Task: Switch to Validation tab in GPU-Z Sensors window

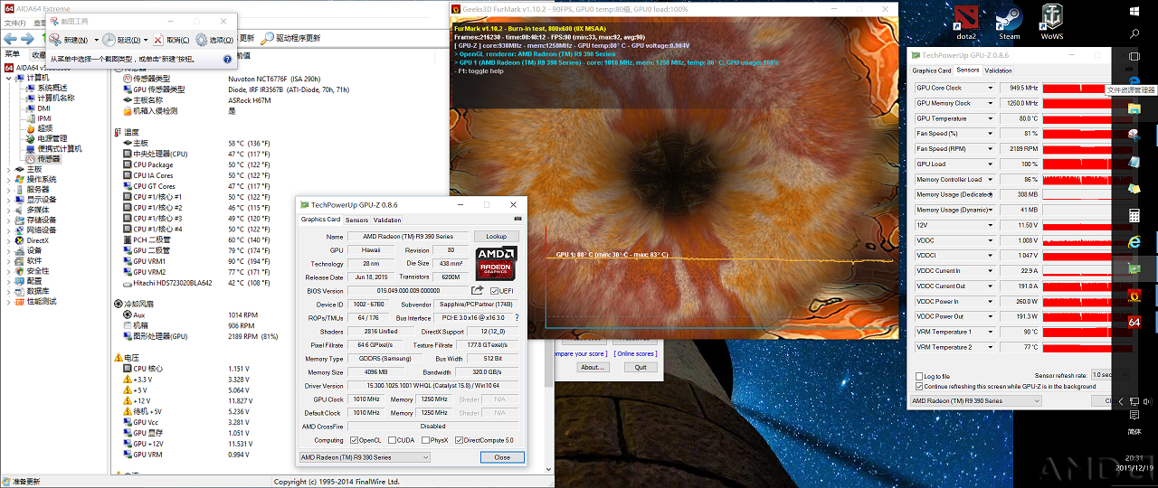Action: click(x=999, y=70)
